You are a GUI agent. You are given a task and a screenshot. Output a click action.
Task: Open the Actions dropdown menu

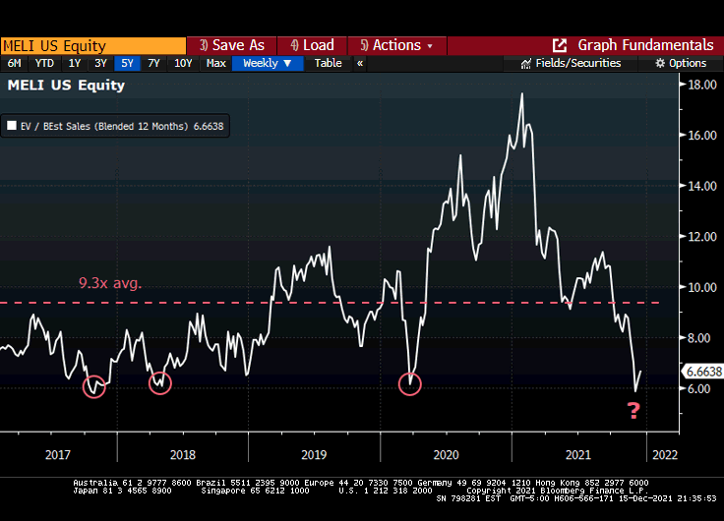tap(397, 45)
